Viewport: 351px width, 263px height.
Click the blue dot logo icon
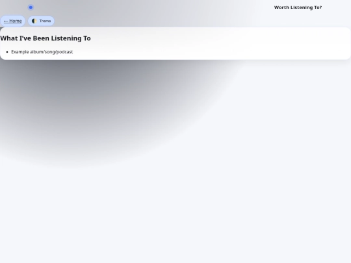(31, 7)
